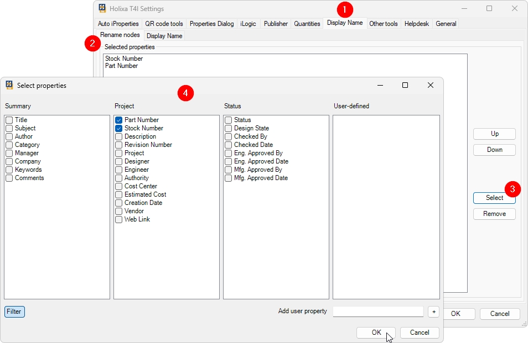Screen dimensions: 528x343
Task: Tick the Design State checkbox
Action: 229,128
